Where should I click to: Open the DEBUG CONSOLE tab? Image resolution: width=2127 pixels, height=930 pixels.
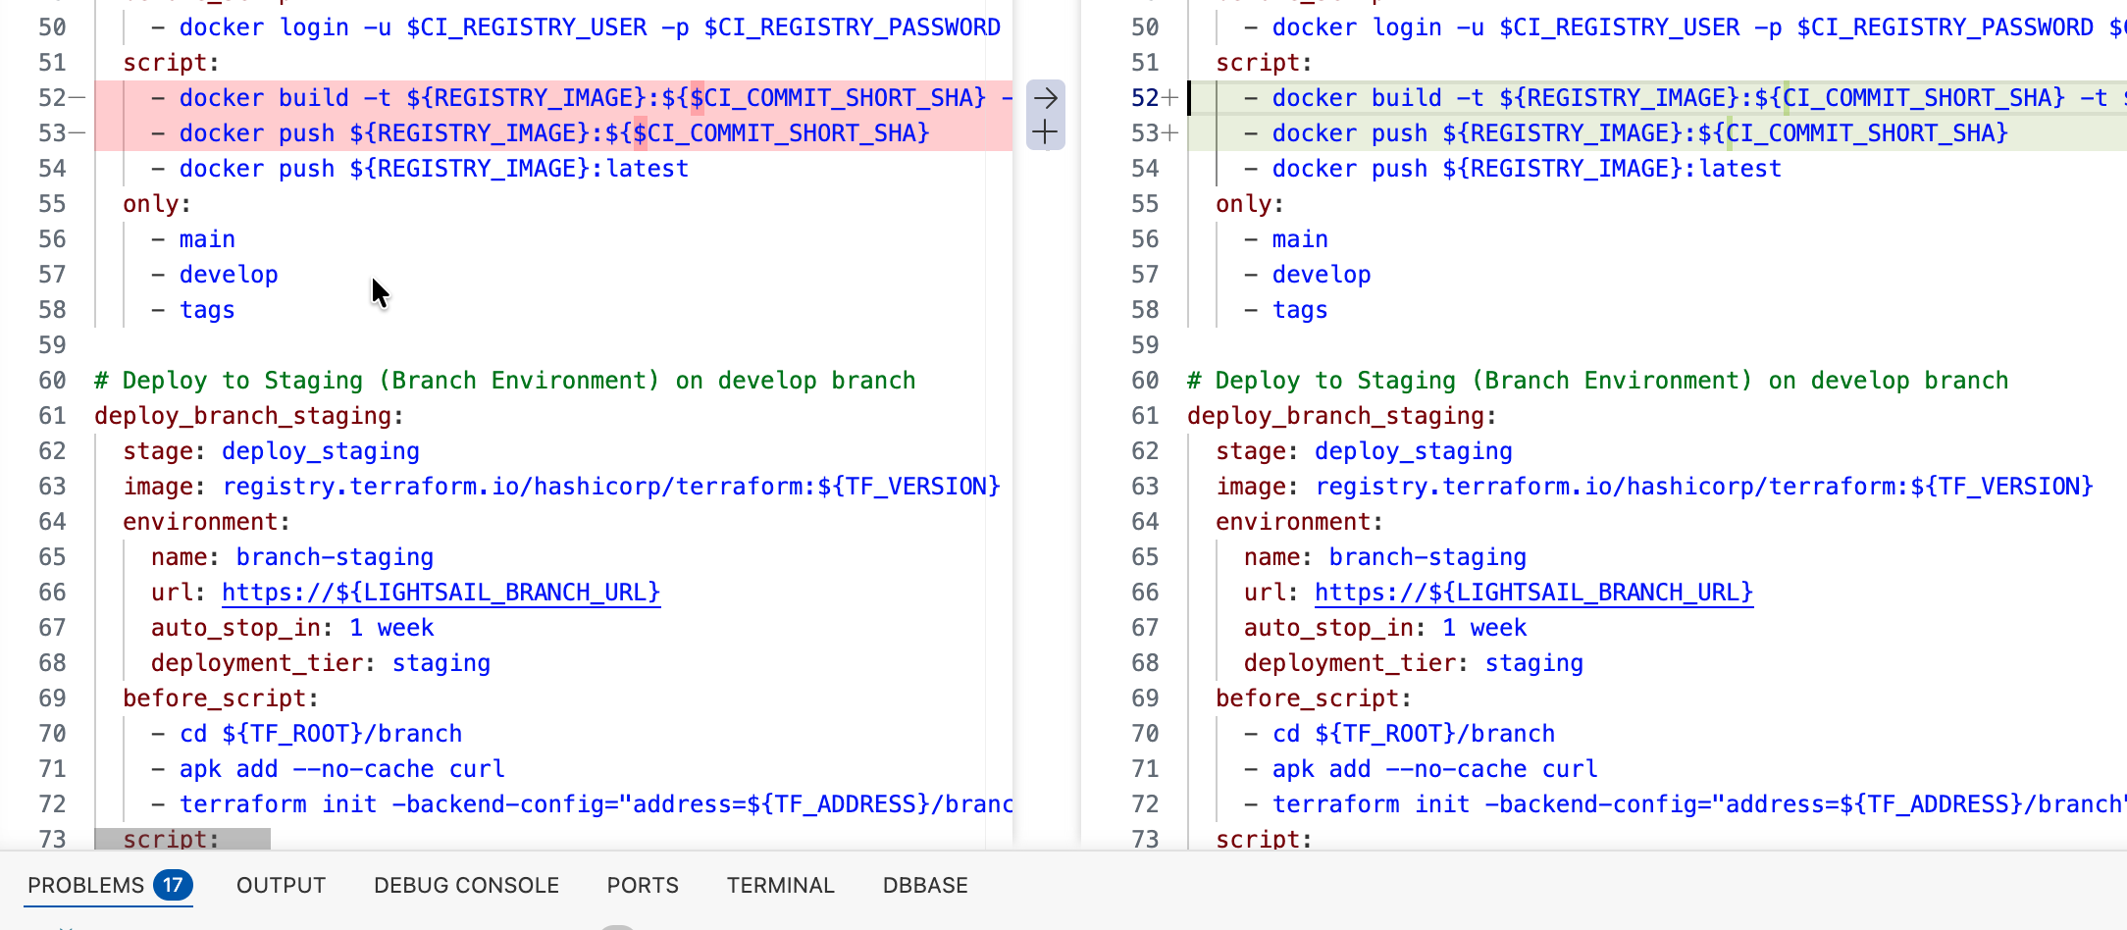pyautogui.click(x=466, y=885)
